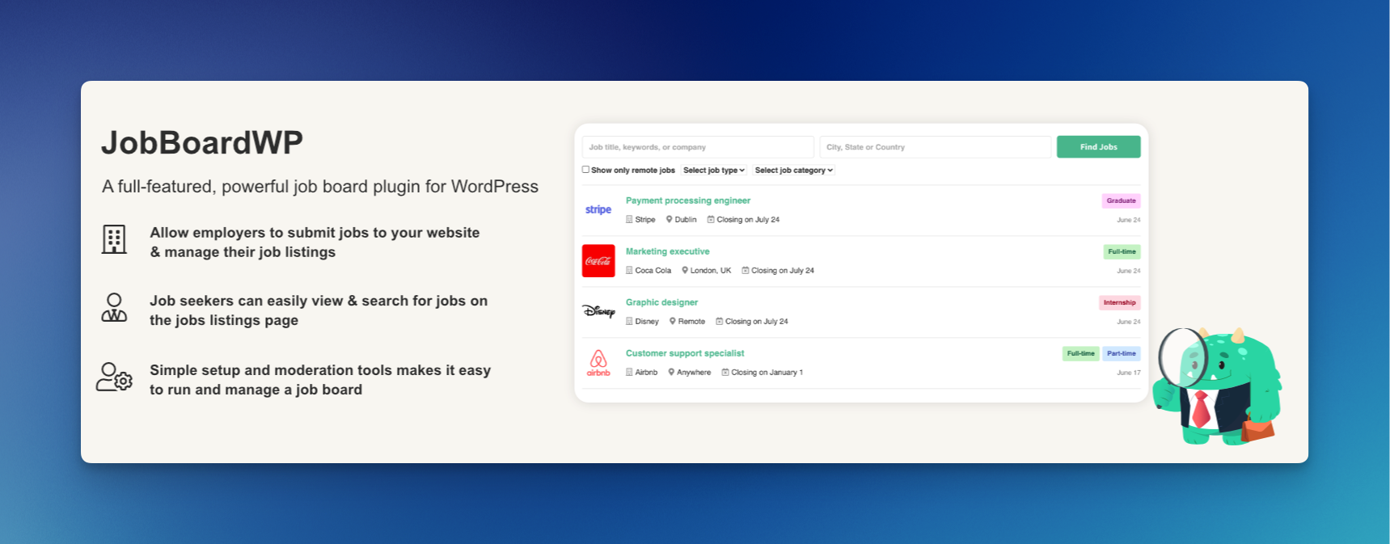The height and width of the screenshot is (544, 1390).
Task: Click the green monster mascot with magnifier
Action: pyautogui.click(x=1217, y=386)
